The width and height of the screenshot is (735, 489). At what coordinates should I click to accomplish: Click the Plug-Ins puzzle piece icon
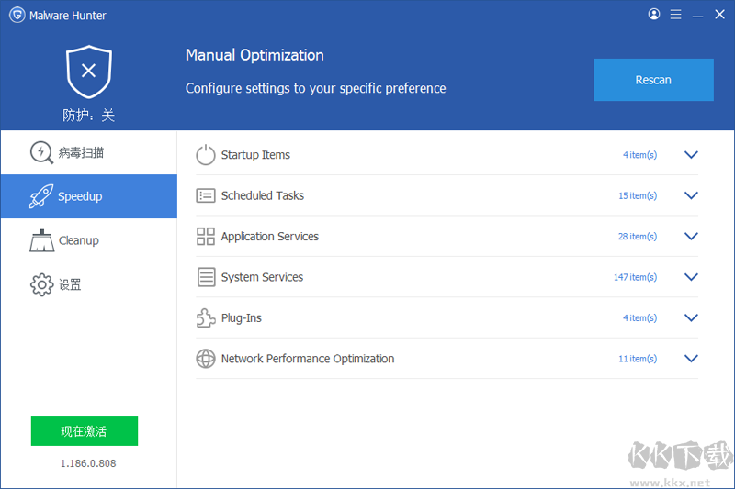[206, 318]
